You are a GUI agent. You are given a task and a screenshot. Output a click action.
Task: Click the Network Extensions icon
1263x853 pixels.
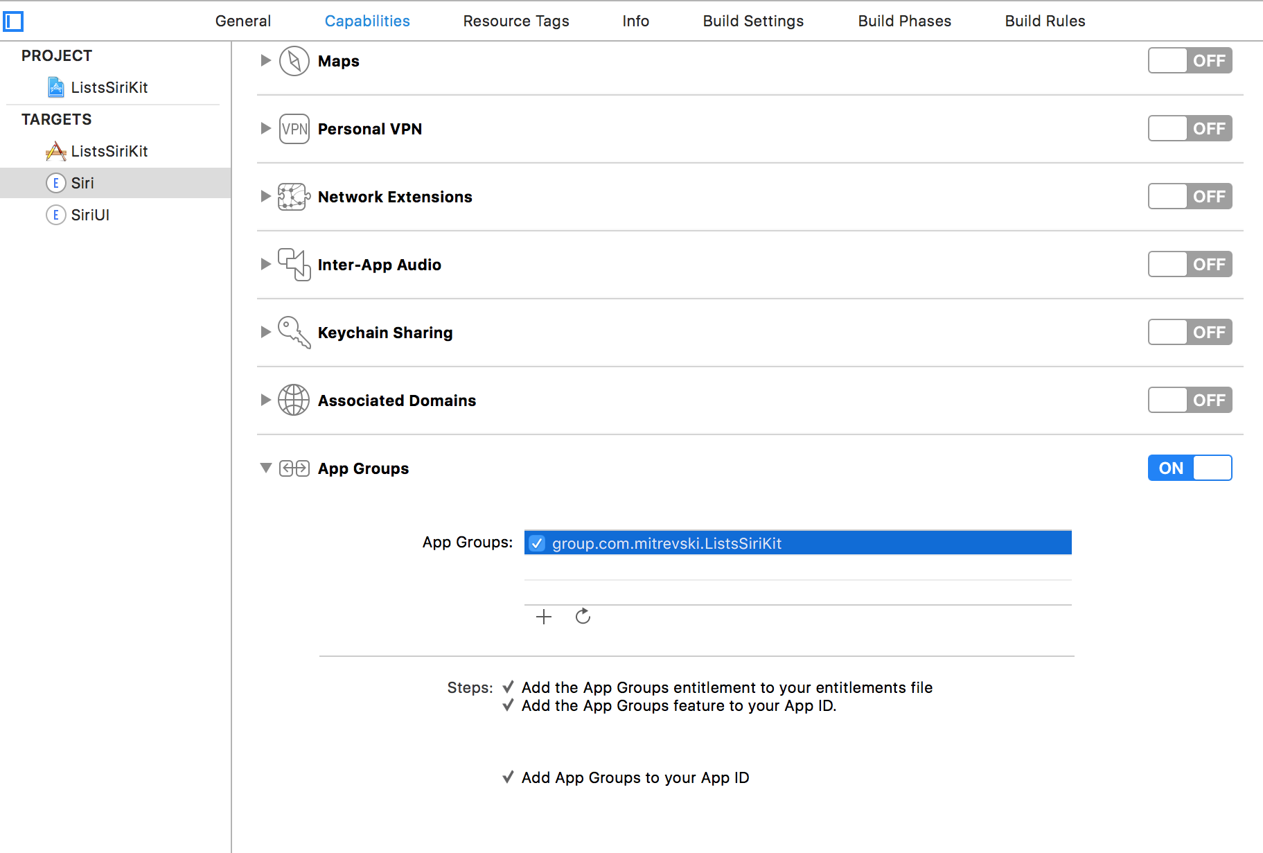coord(294,197)
